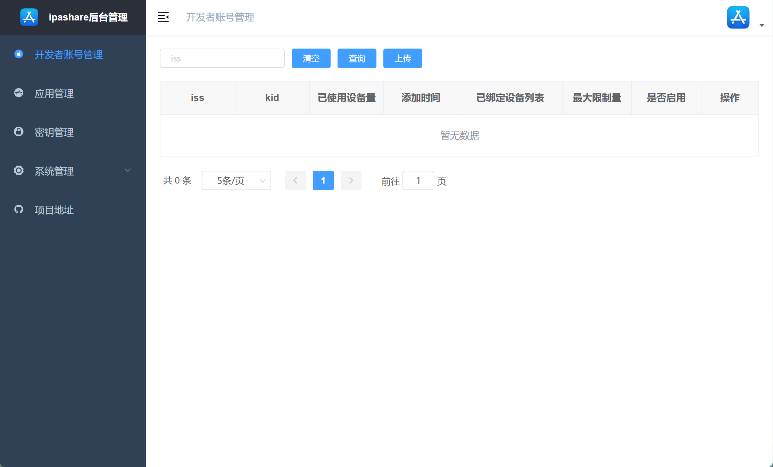Image resolution: width=773 pixels, height=467 pixels.
Task: Click the user avatar icon at top right
Action: [x=738, y=17]
